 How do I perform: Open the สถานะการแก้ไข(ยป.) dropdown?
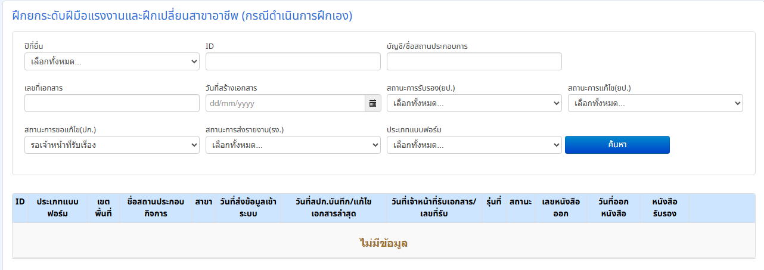[x=655, y=103]
